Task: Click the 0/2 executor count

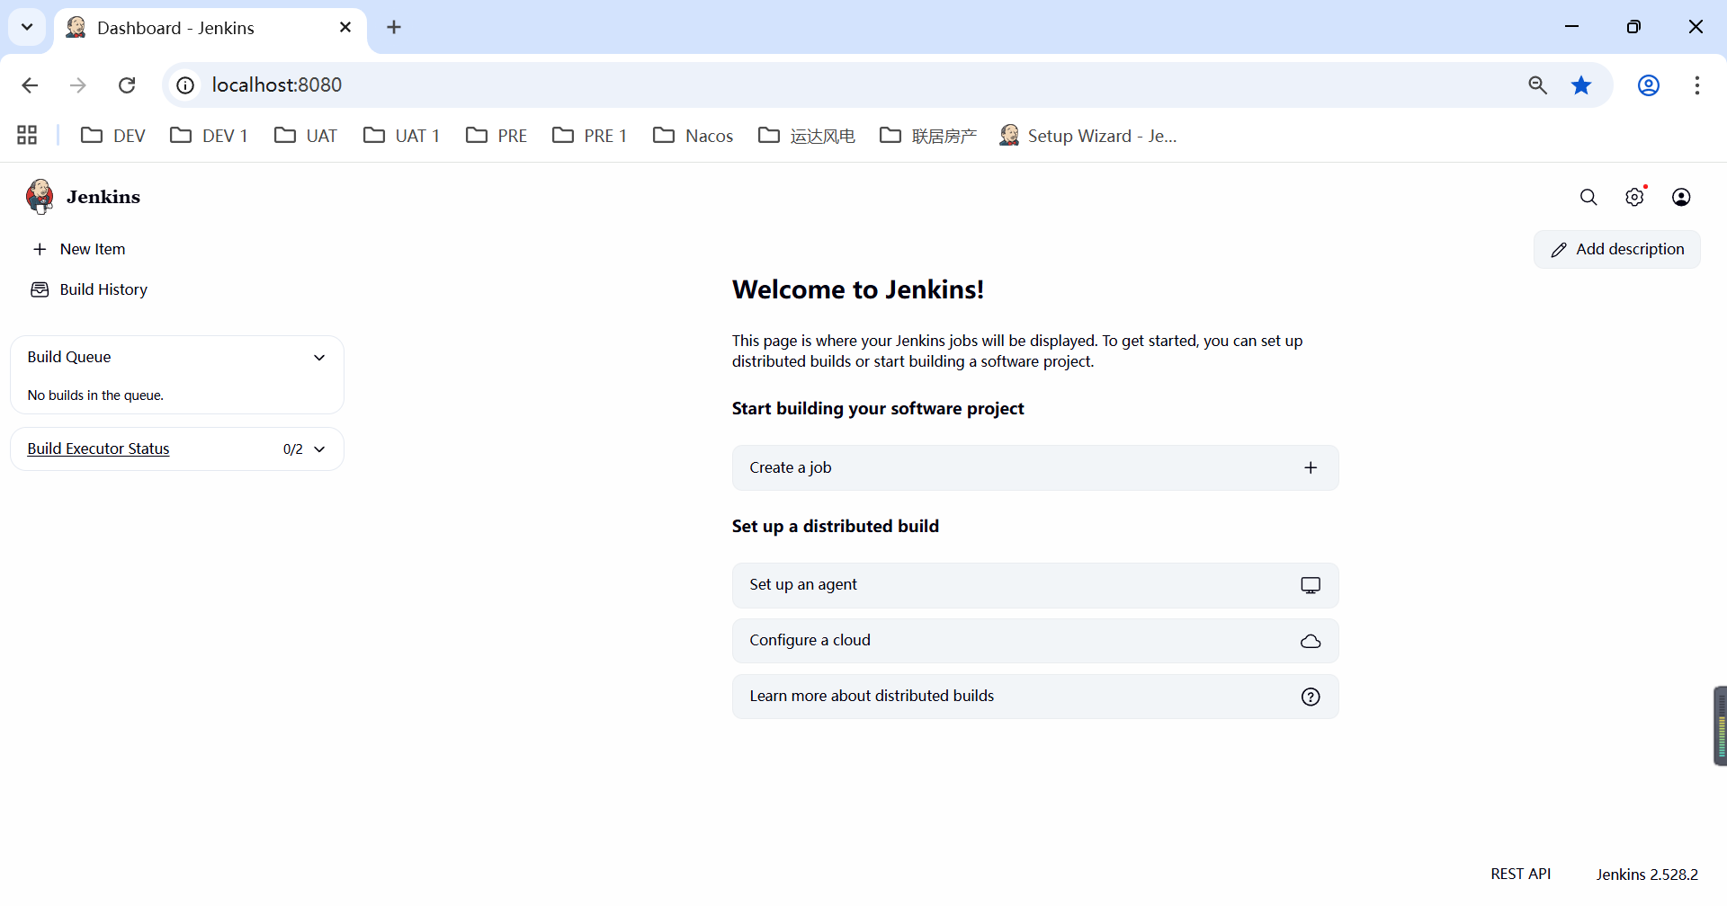Action: pos(293,449)
